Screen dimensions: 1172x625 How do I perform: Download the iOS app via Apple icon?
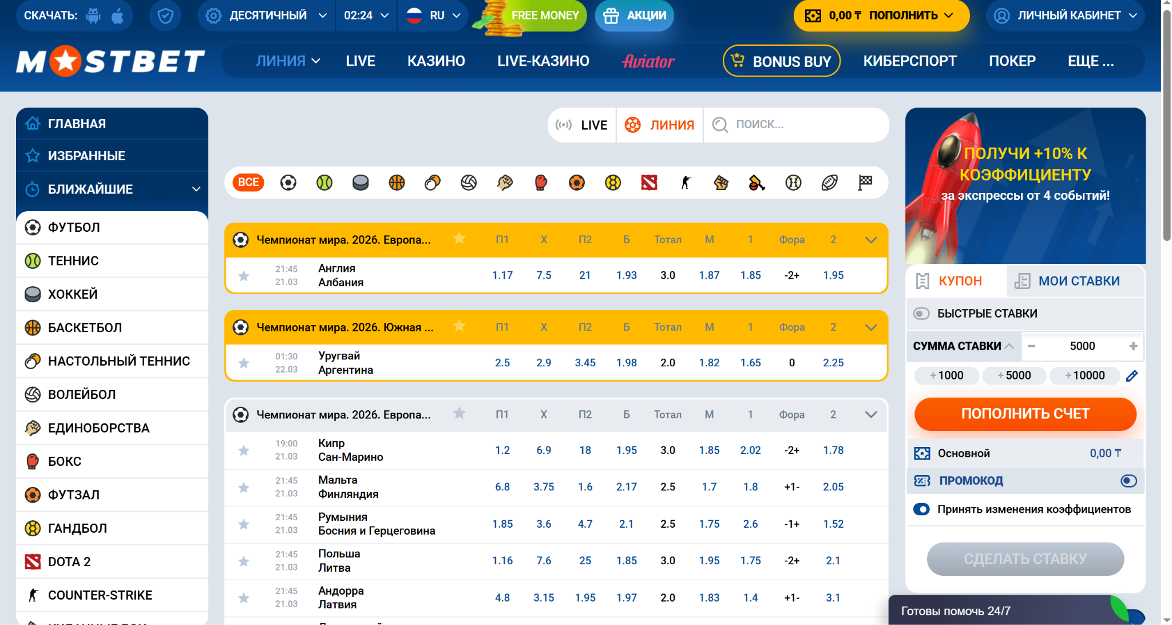click(x=117, y=15)
